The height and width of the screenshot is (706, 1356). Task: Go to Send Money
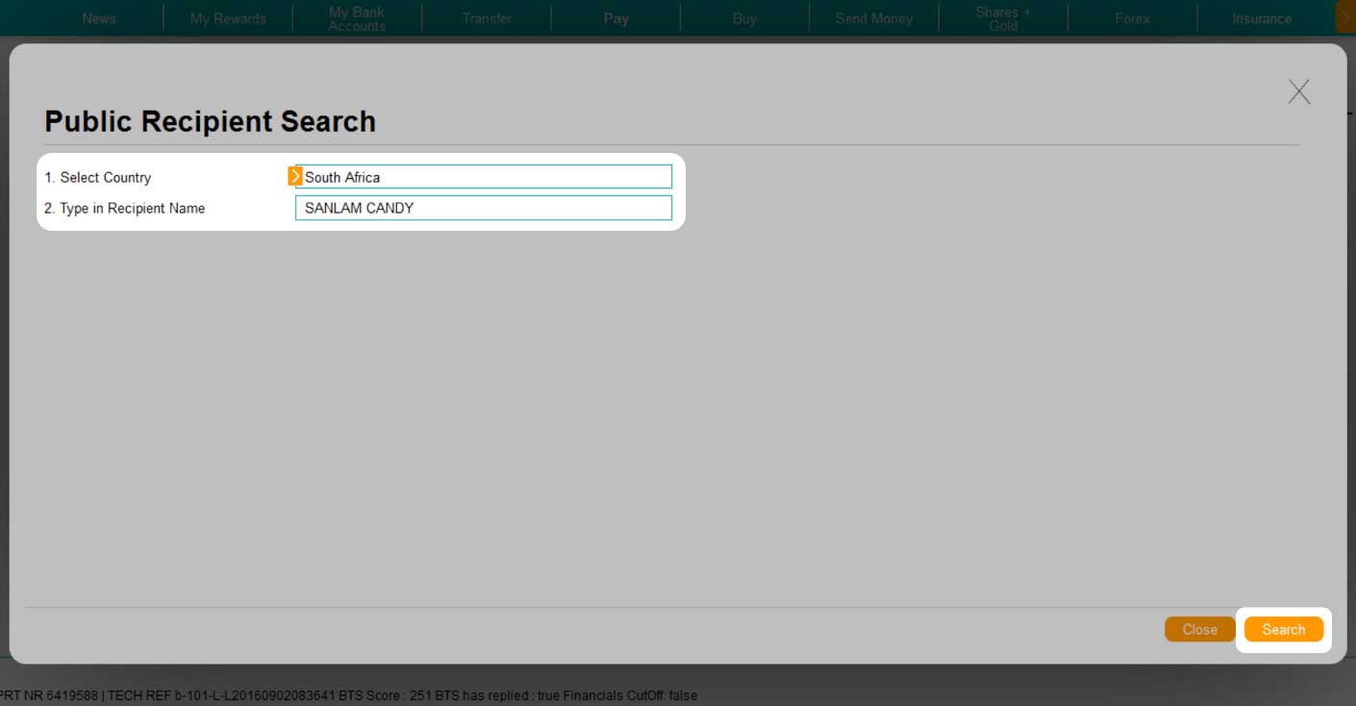873,17
